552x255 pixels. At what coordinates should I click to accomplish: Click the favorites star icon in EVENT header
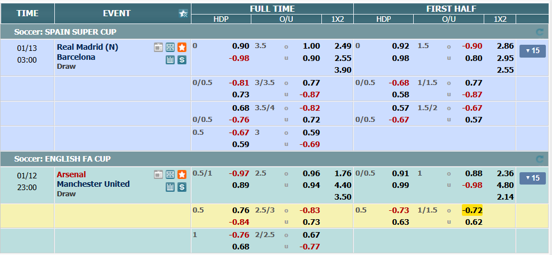pos(183,13)
